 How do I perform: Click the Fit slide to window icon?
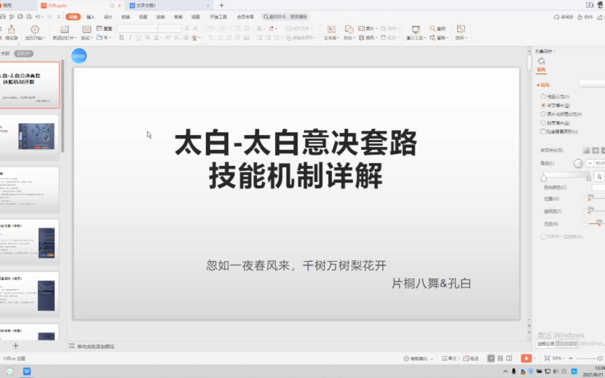(x=547, y=358)
